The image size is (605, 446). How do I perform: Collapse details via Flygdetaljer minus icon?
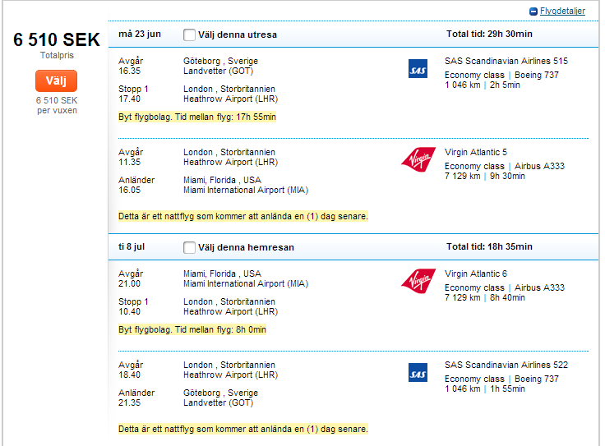coord(533,11)
